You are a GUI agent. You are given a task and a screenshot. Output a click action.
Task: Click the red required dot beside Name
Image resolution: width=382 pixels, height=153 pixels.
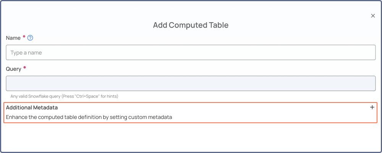(24, 36)
